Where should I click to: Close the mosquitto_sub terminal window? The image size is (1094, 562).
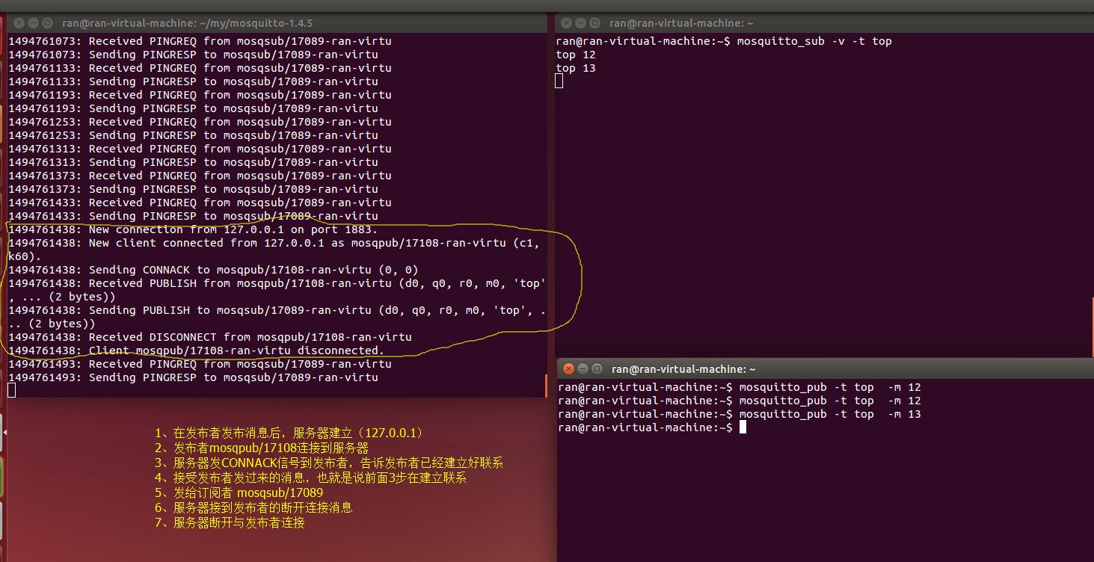pos(566,23)
